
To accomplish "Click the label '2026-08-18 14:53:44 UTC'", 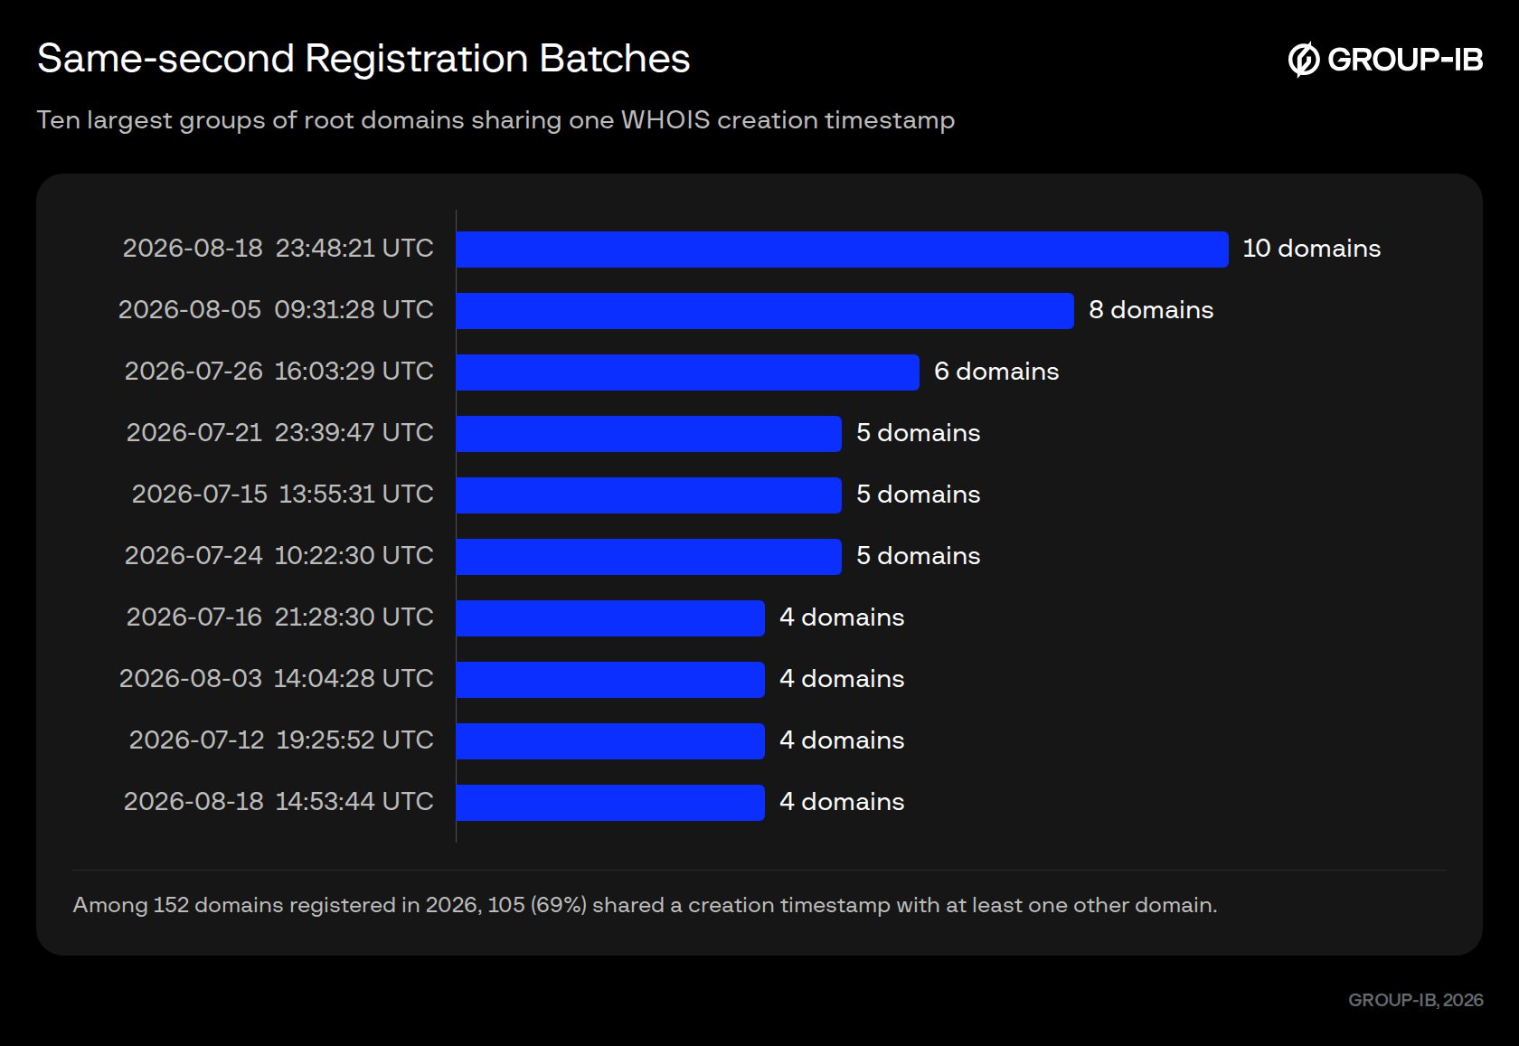I will pos(278,802).
